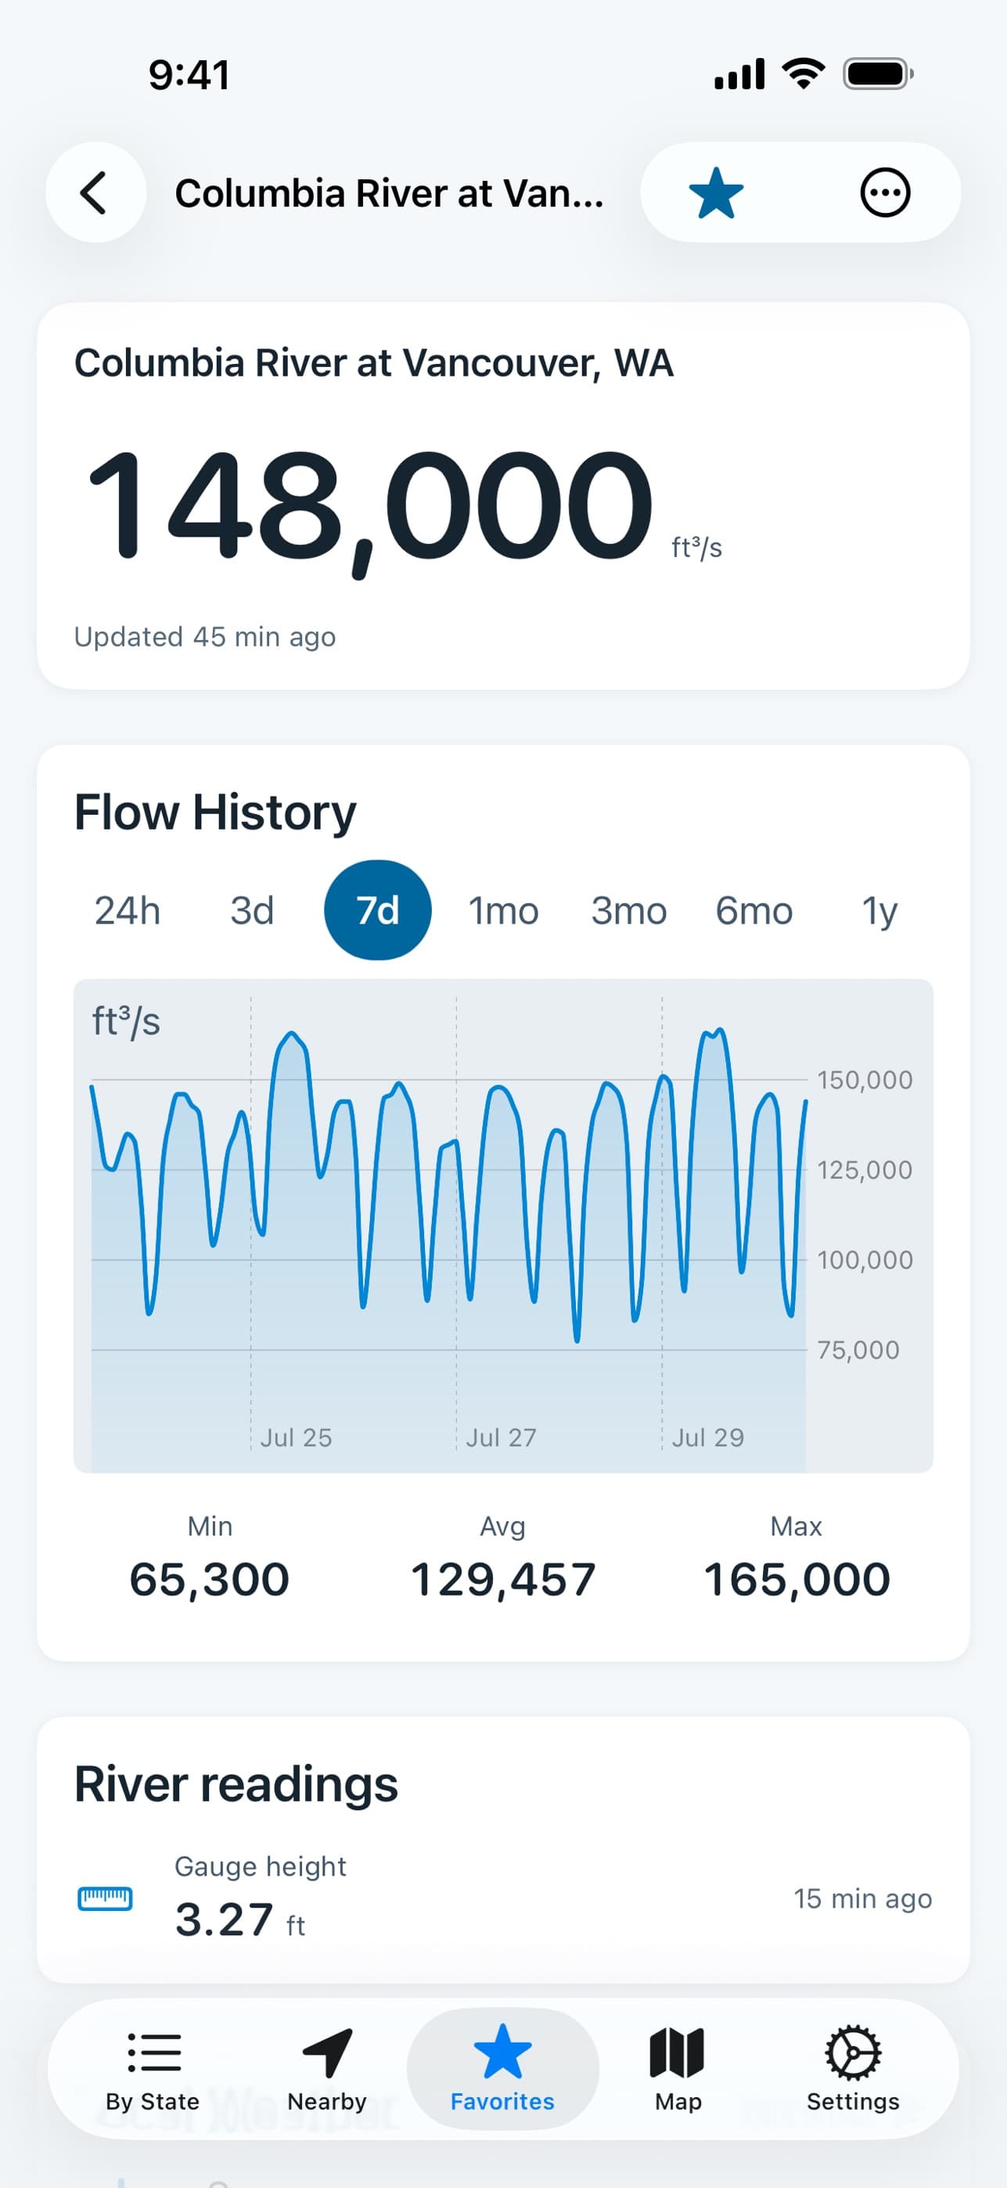This screenshot has height=2188, width=1007.
Task: Open the more options ellipsis menu
Action: click(885, 193)
